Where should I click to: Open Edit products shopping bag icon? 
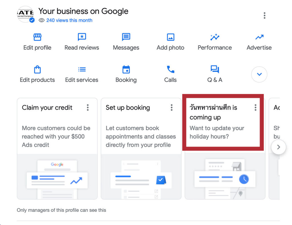(x=37, y=69)
